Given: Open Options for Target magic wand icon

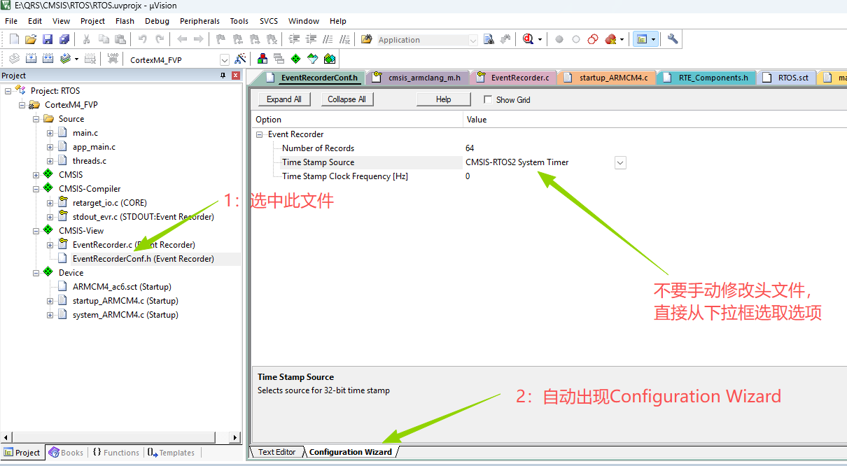Looking at the screenshot, I should (240, 59).
